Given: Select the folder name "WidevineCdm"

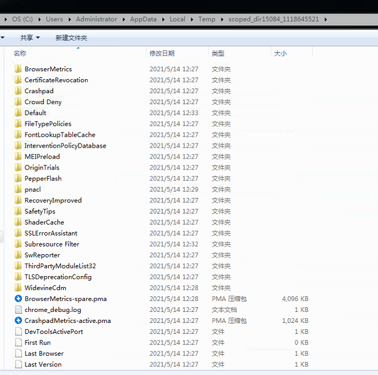Looking at the screenshot, I should click(x=45, y=288).
